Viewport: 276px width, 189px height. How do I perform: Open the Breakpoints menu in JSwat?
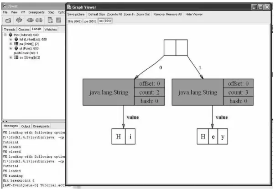36,12
